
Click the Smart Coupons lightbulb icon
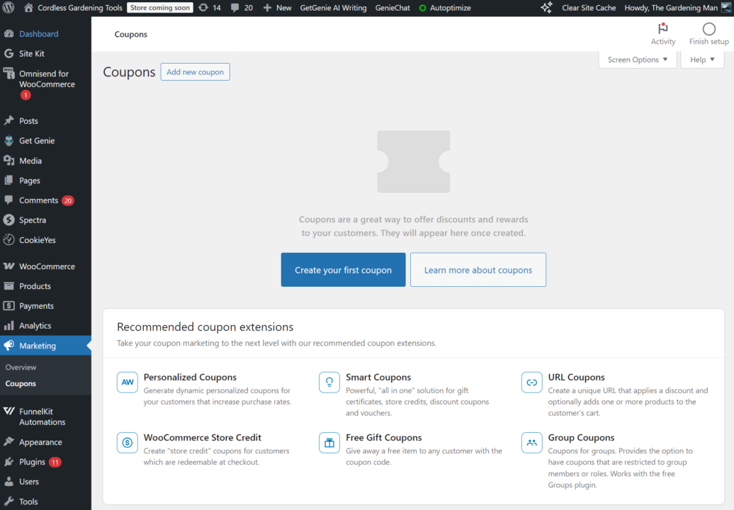coord(329,382)
